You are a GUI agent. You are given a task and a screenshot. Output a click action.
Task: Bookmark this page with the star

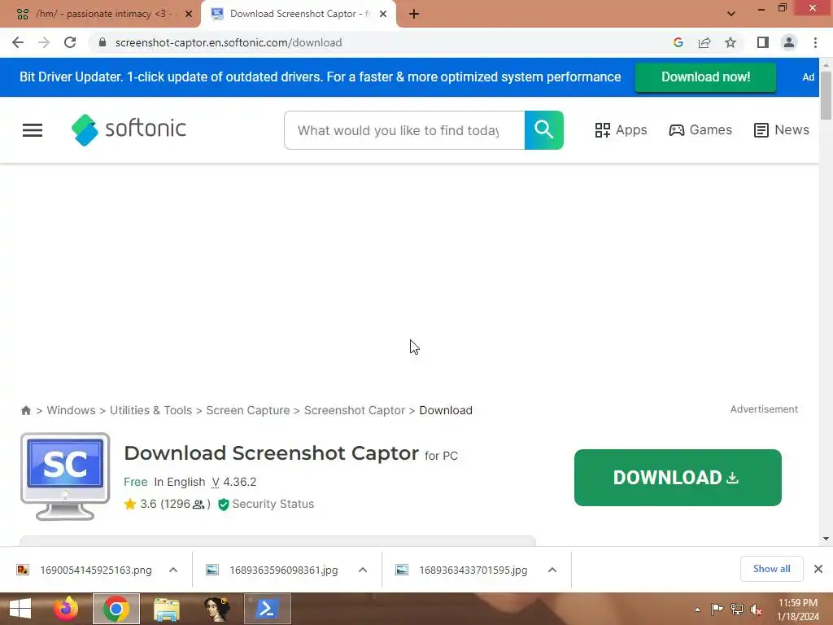point(731,42)
